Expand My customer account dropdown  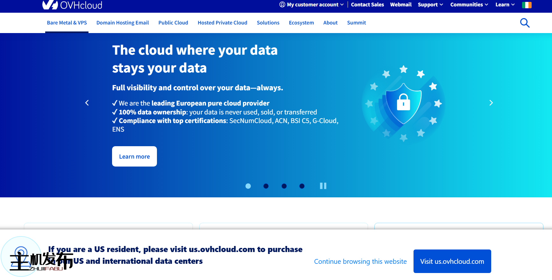[312, 5]
